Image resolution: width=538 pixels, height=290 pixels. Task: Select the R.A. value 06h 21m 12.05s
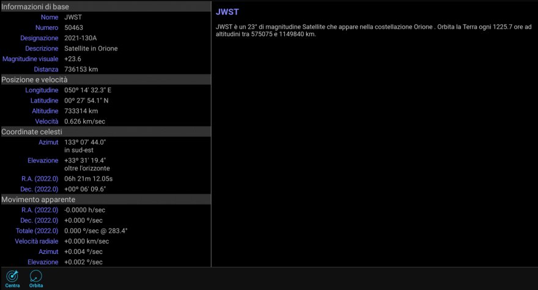[x=89, y=179]
